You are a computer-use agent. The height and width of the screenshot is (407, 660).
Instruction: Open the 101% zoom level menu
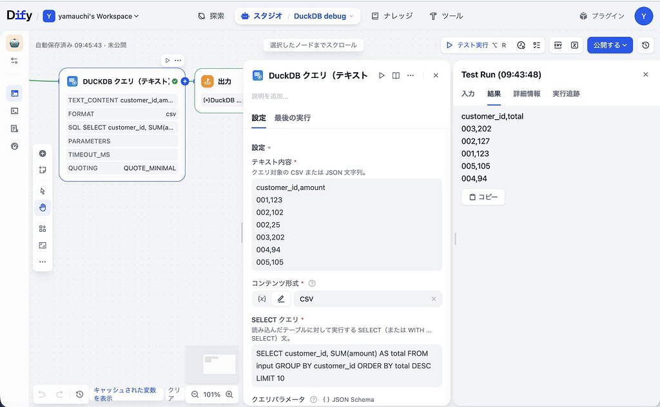(x=211, y=394)
